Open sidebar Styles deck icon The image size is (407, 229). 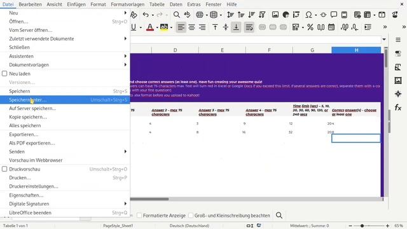[x=398, y=67]
